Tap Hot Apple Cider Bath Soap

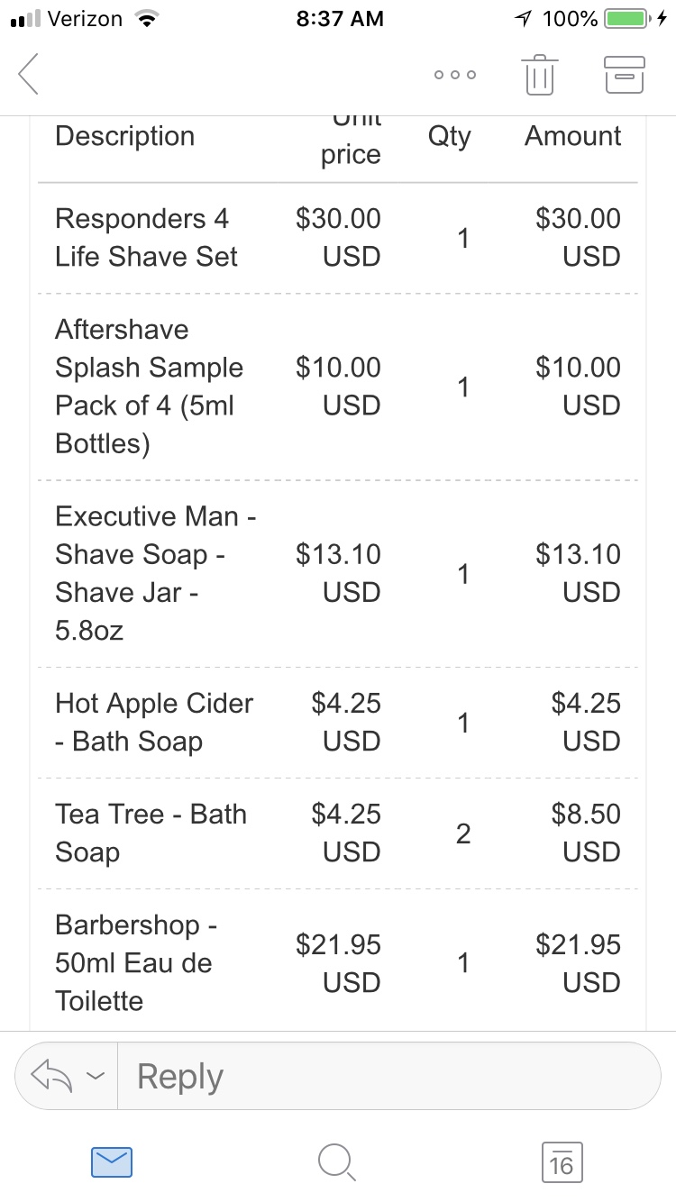[x=153, y=722]
